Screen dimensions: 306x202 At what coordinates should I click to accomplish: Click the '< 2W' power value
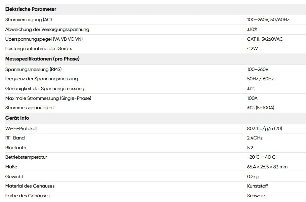pos(252,49)
